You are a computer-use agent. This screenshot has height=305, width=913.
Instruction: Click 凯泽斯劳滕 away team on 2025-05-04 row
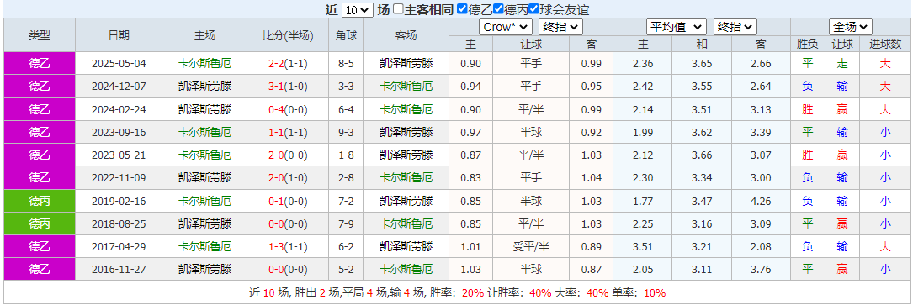coord(406,63)
